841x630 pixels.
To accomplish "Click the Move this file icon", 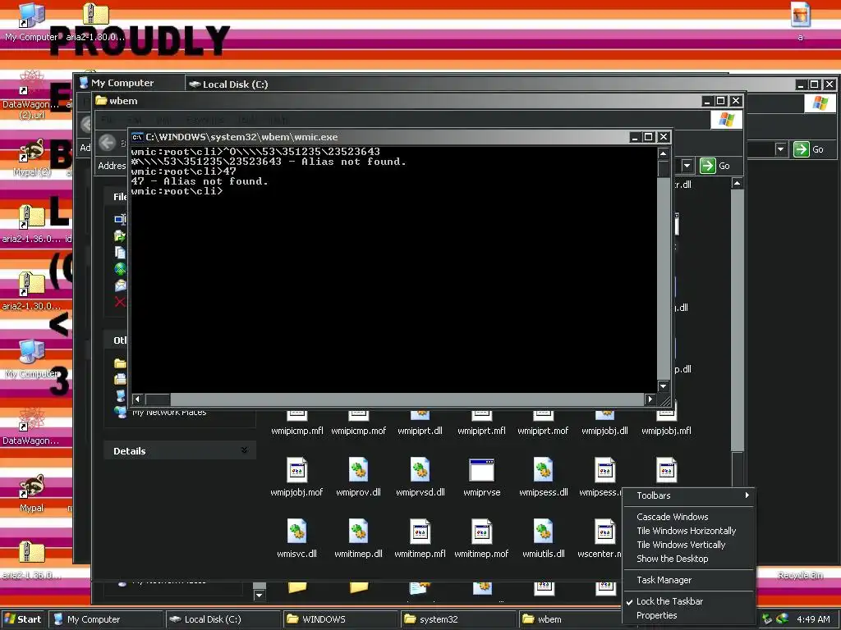I will [x=120, y=235].
